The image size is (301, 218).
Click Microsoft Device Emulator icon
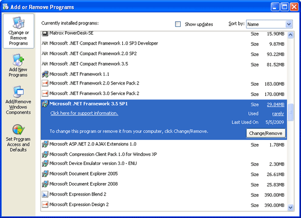pyautogui.click(x=45, y=163)
